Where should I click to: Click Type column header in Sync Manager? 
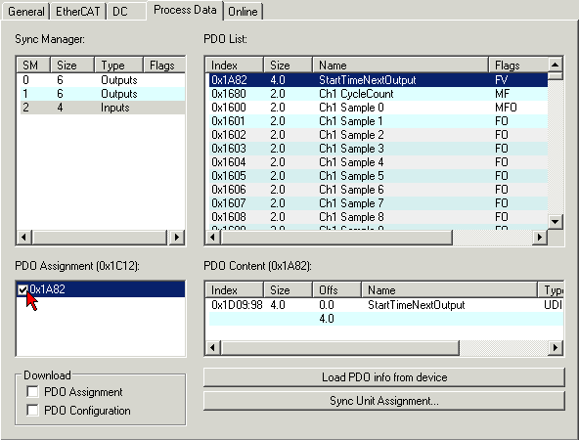(x=118, y=65)
